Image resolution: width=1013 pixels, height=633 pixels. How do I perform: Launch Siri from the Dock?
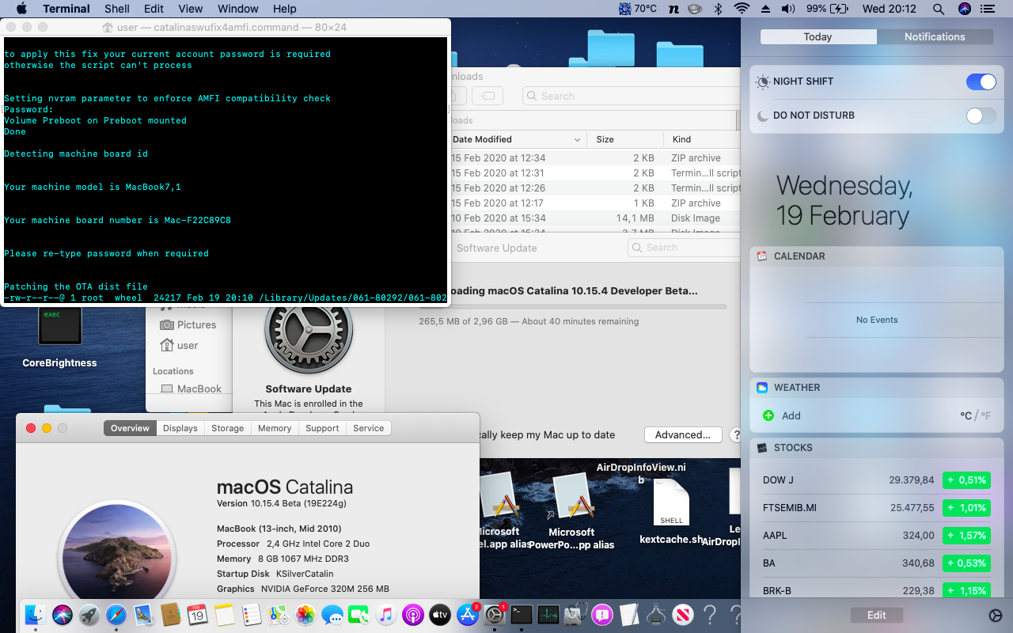click(63, 614)
